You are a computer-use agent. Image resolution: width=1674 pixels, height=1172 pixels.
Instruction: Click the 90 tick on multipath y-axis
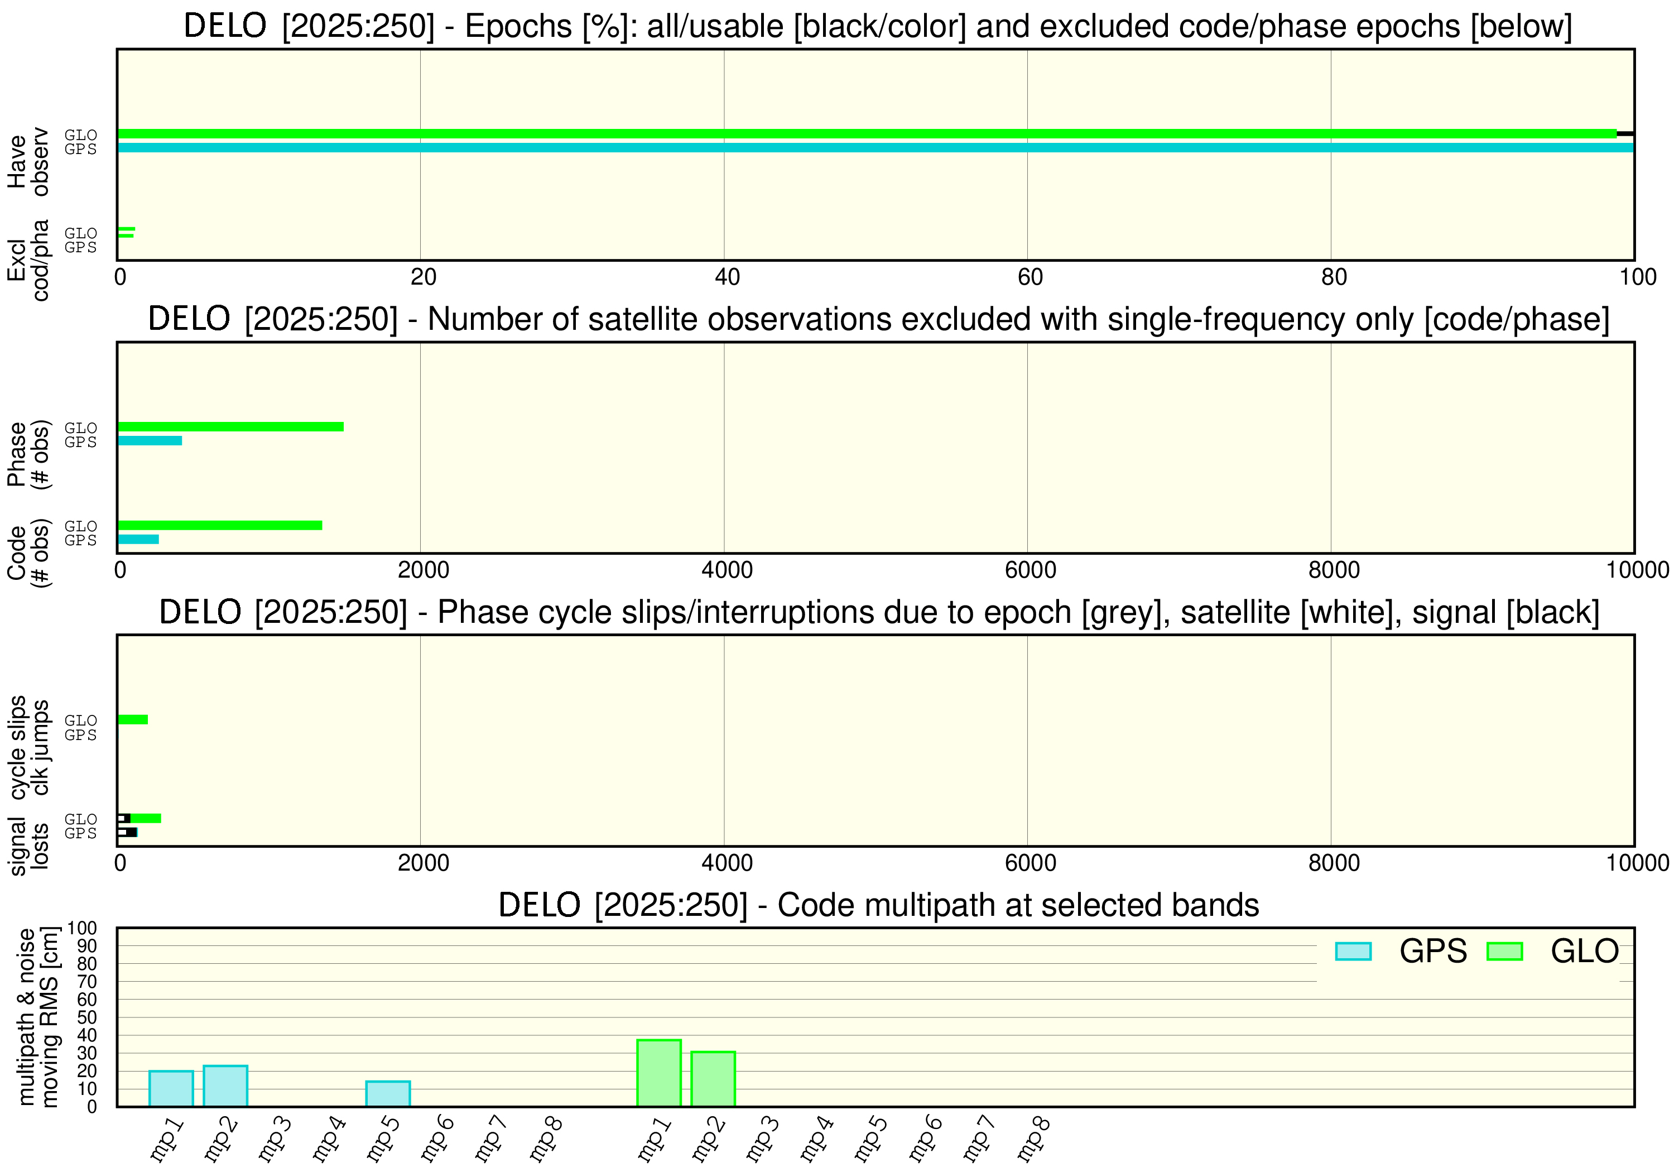[x=86, y=946]
